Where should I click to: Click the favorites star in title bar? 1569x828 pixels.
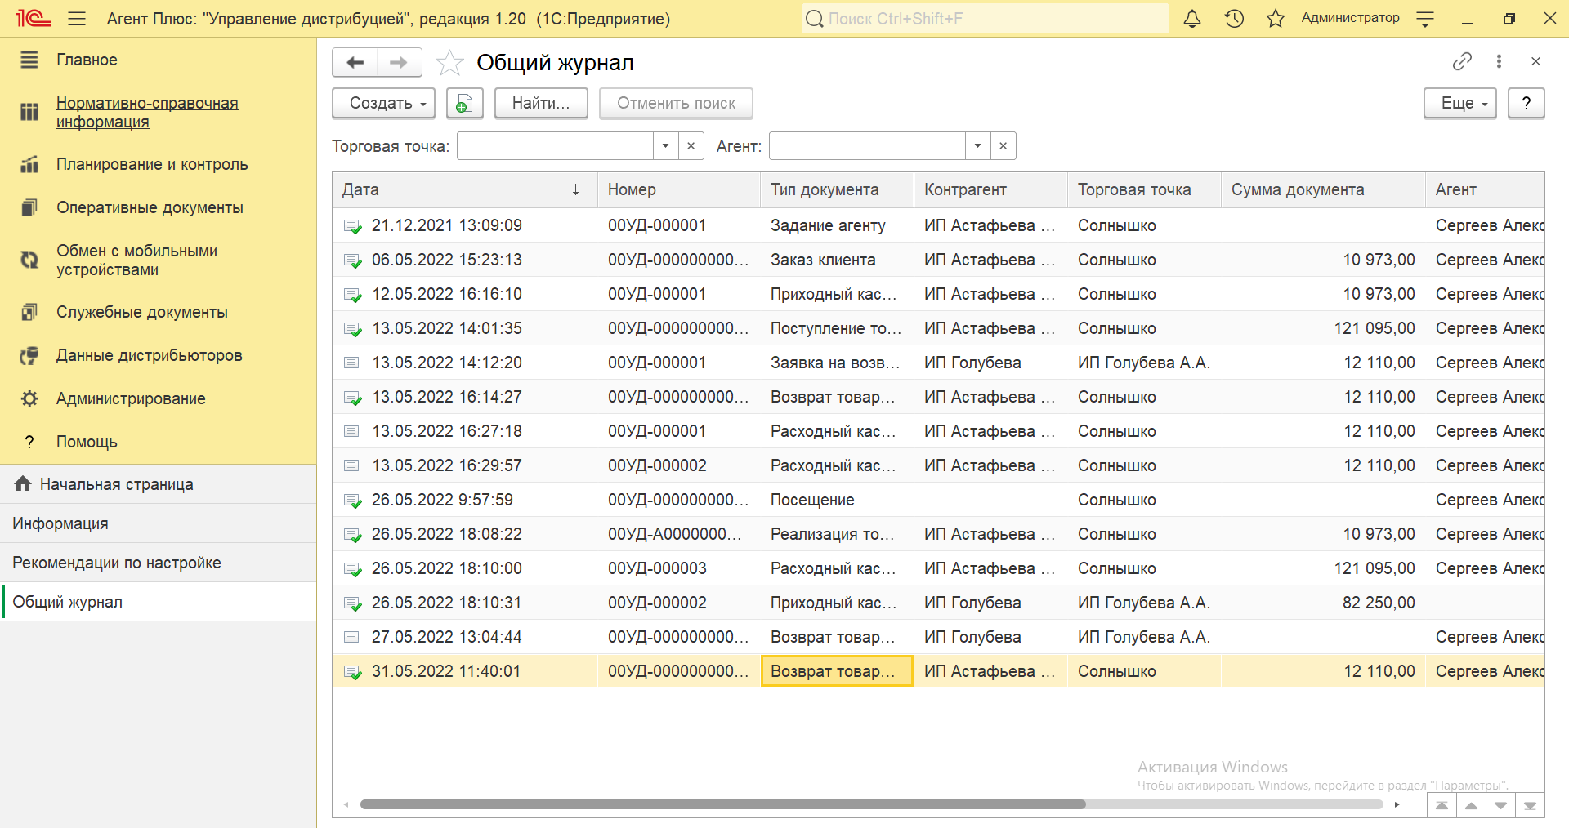(x=1275, y=19)
